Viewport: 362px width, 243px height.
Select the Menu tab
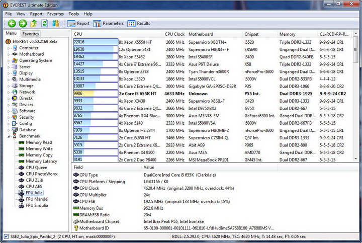click(11, 33)
